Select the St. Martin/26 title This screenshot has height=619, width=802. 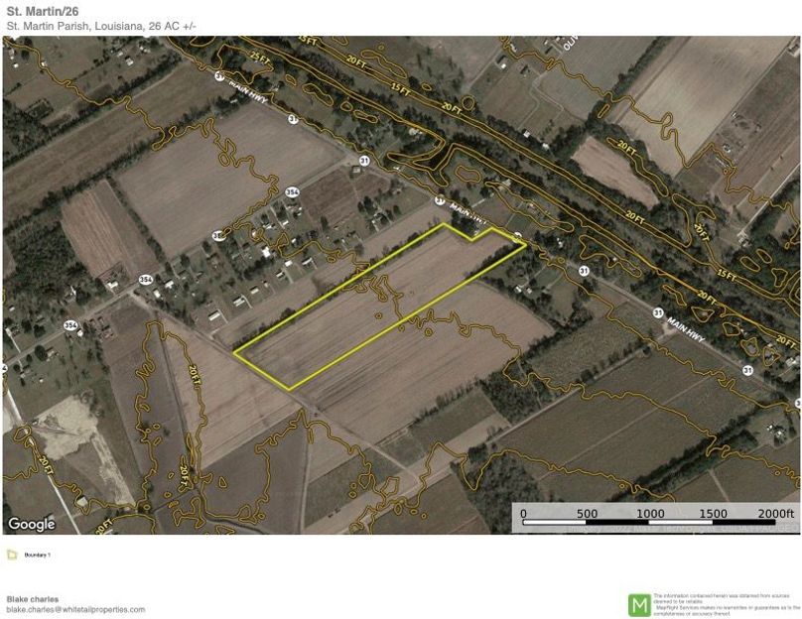(x=47, y=10)
